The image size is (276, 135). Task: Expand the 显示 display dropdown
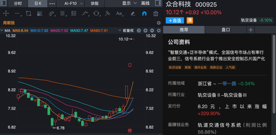[x=129, y=4]
